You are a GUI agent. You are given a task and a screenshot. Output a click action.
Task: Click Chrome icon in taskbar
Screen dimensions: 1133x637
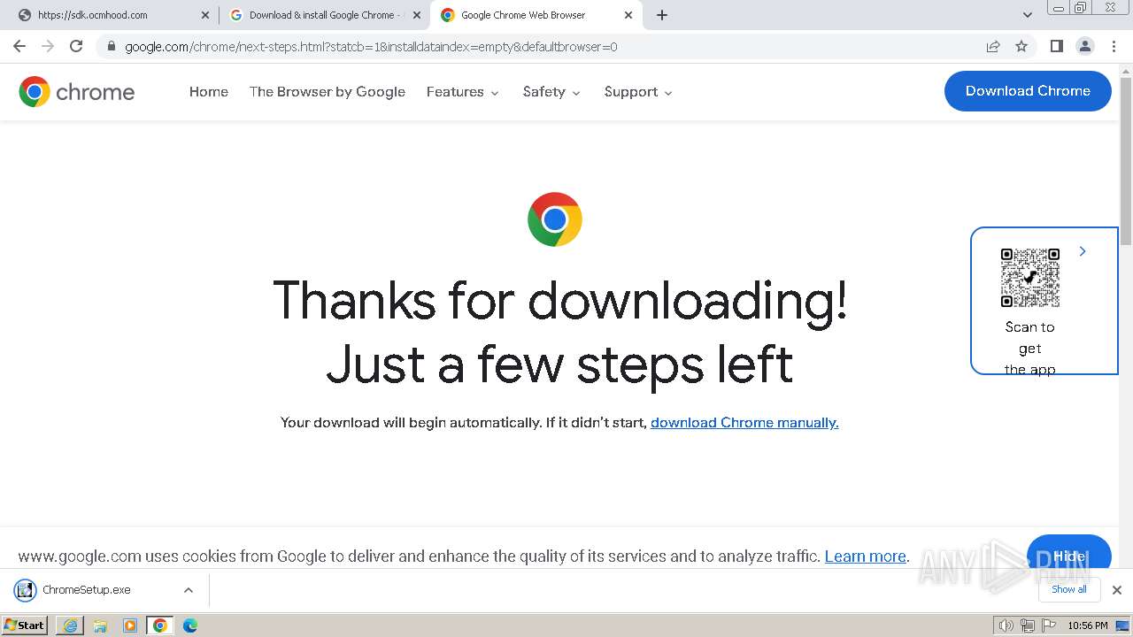click(x=160, y=625)
